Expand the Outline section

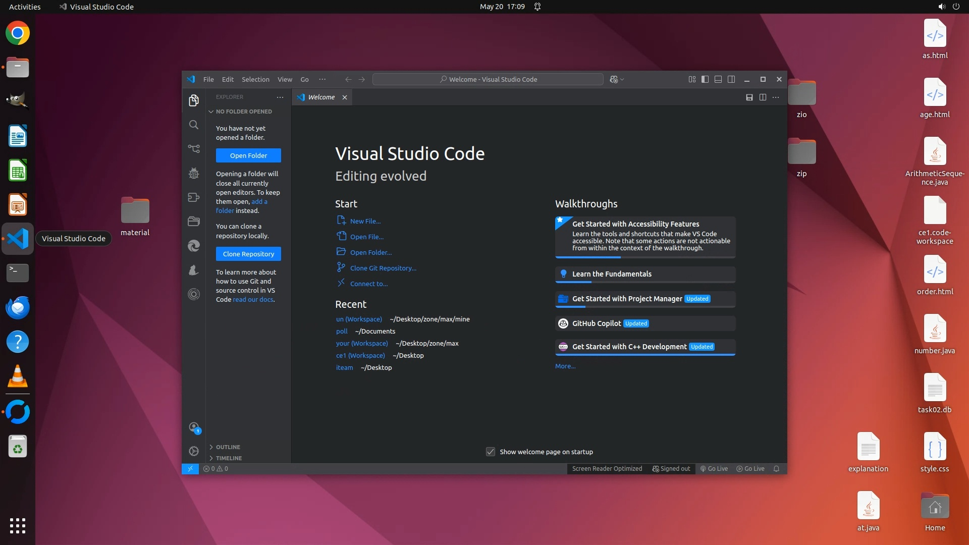(228, 447)
